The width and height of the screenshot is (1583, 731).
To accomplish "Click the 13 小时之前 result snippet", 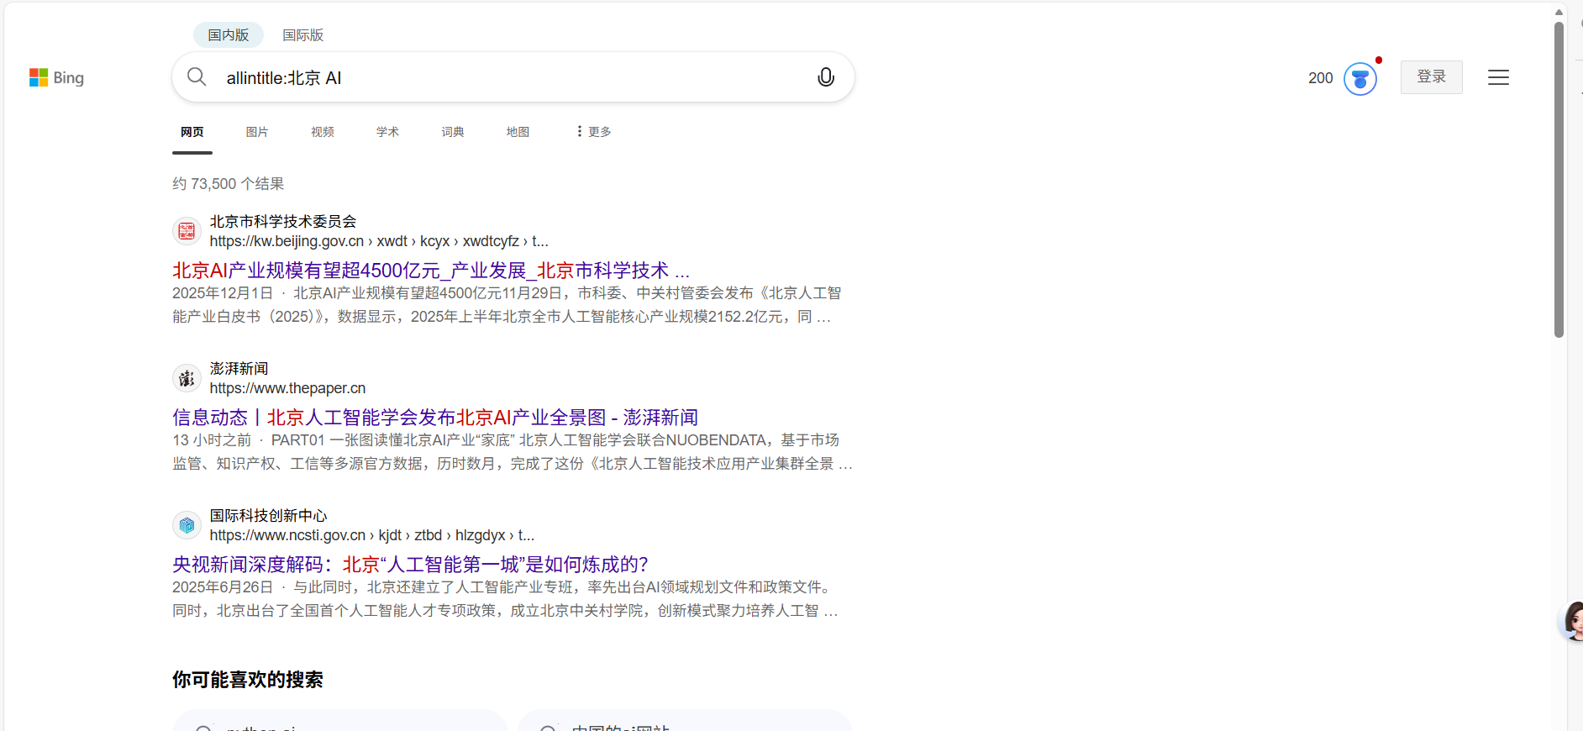I will click(513, 452).
